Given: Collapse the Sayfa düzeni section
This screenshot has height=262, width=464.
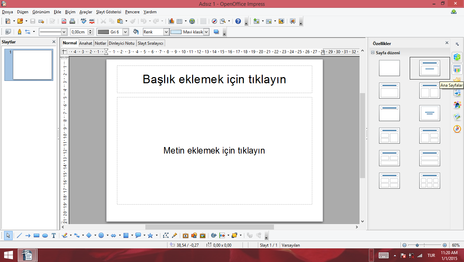Looking at the screenshot, I should click(x=373, y=53).
